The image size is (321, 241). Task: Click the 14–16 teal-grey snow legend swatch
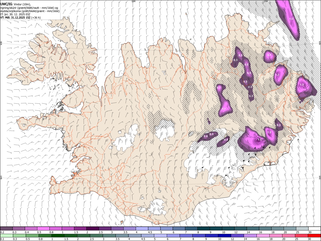click(253, 228)
